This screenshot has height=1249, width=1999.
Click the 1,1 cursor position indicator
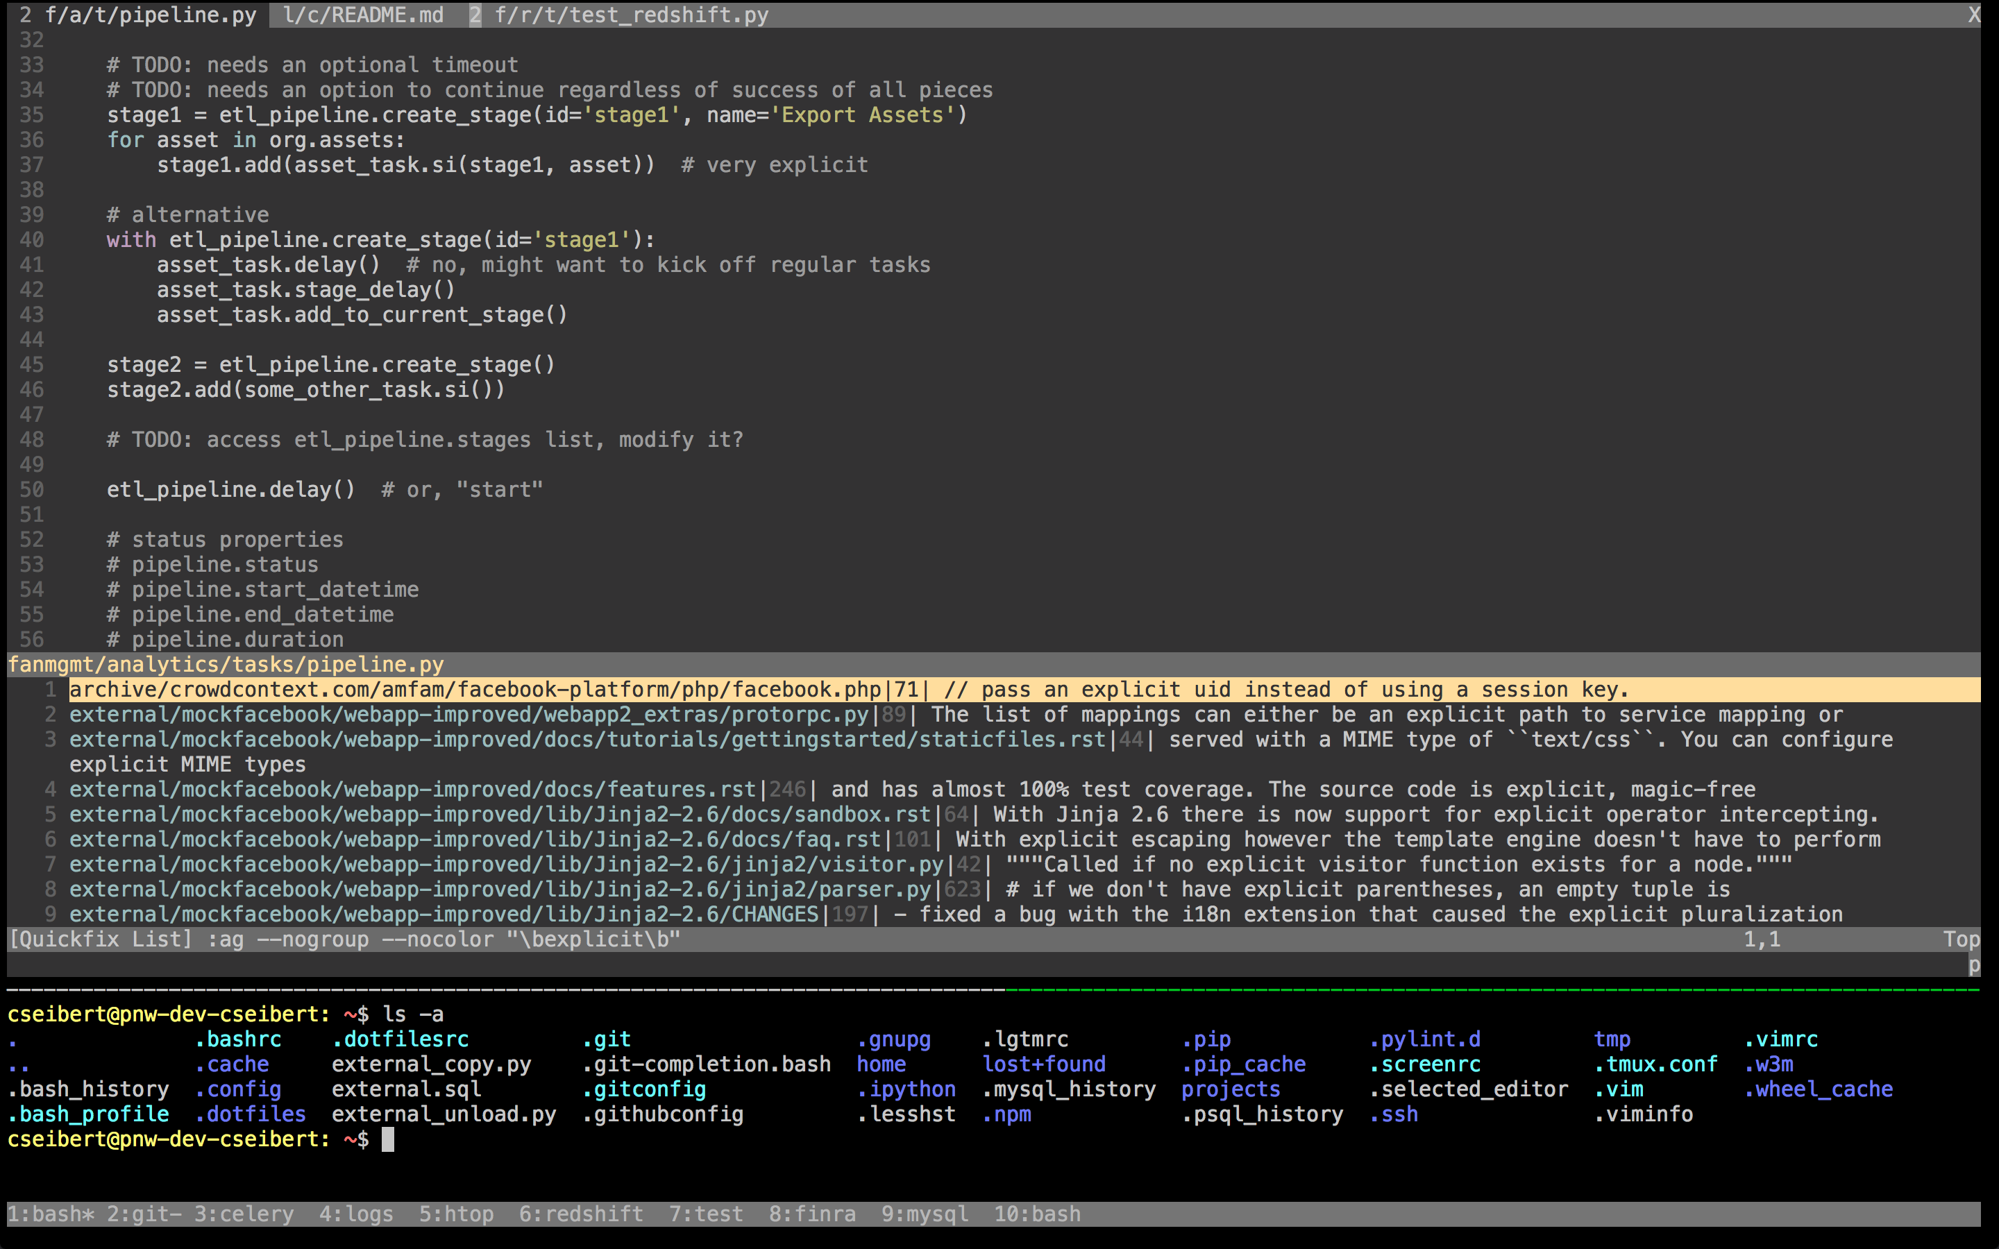click(x=1762, y=940)
